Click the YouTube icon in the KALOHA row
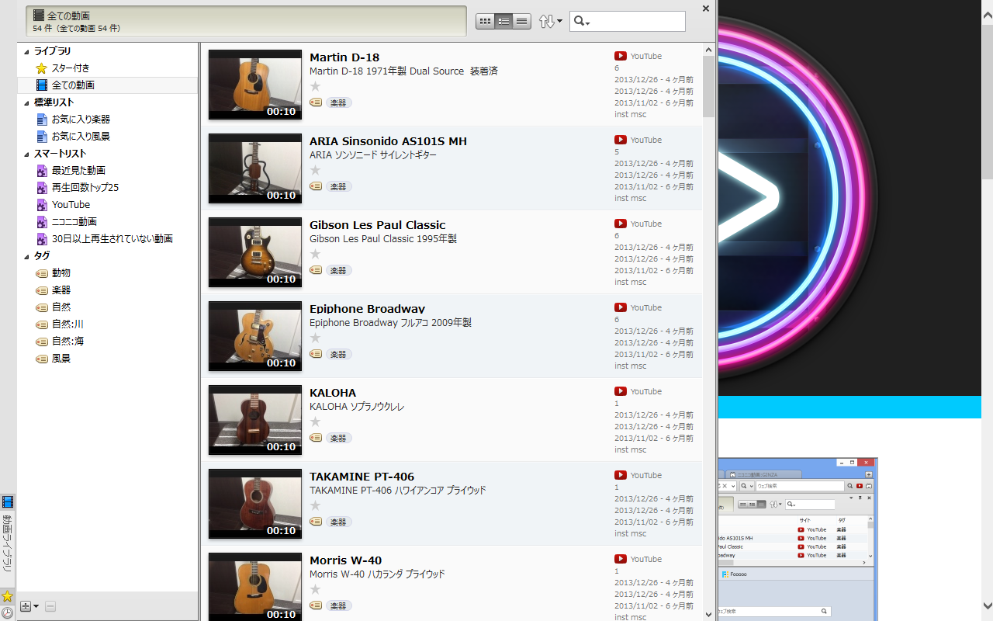Image resolution: width=993 pixels, height=621 pixels. [621, 391]
